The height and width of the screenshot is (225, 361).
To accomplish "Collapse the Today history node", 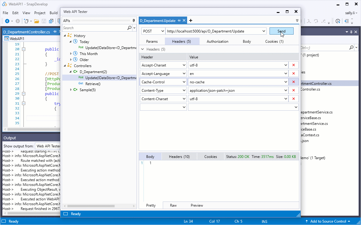I will [71, 42].
